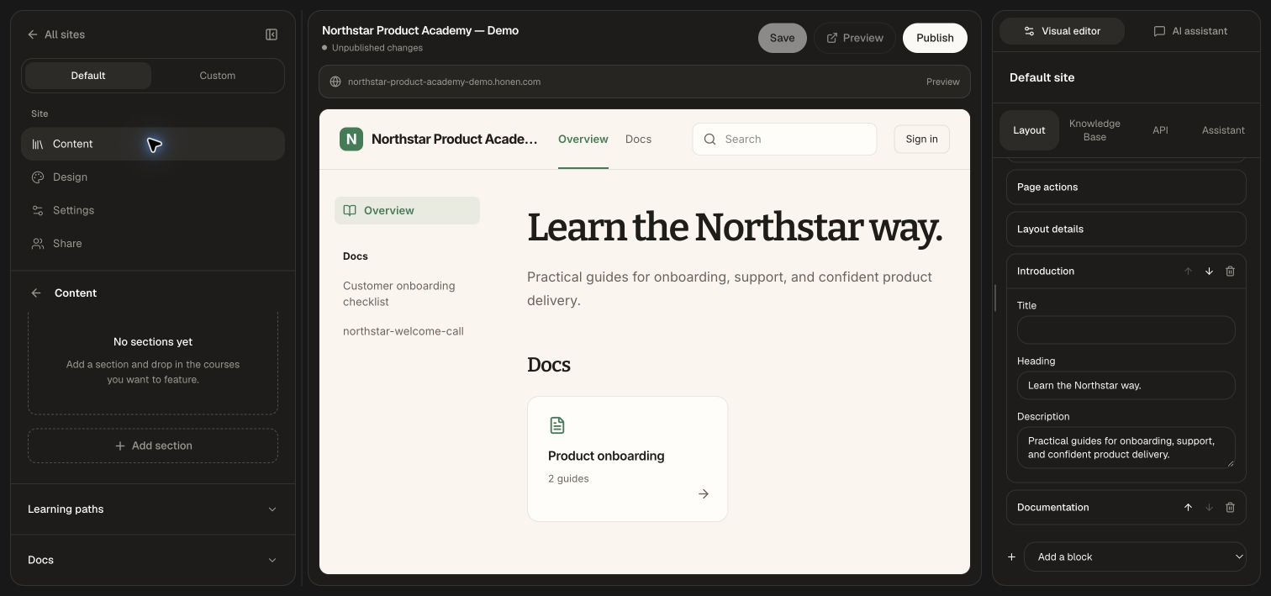The width and height of the screenshot is (1271, 596).
Task: Switch to the Visual editor tab
Action: point(1062,31)
